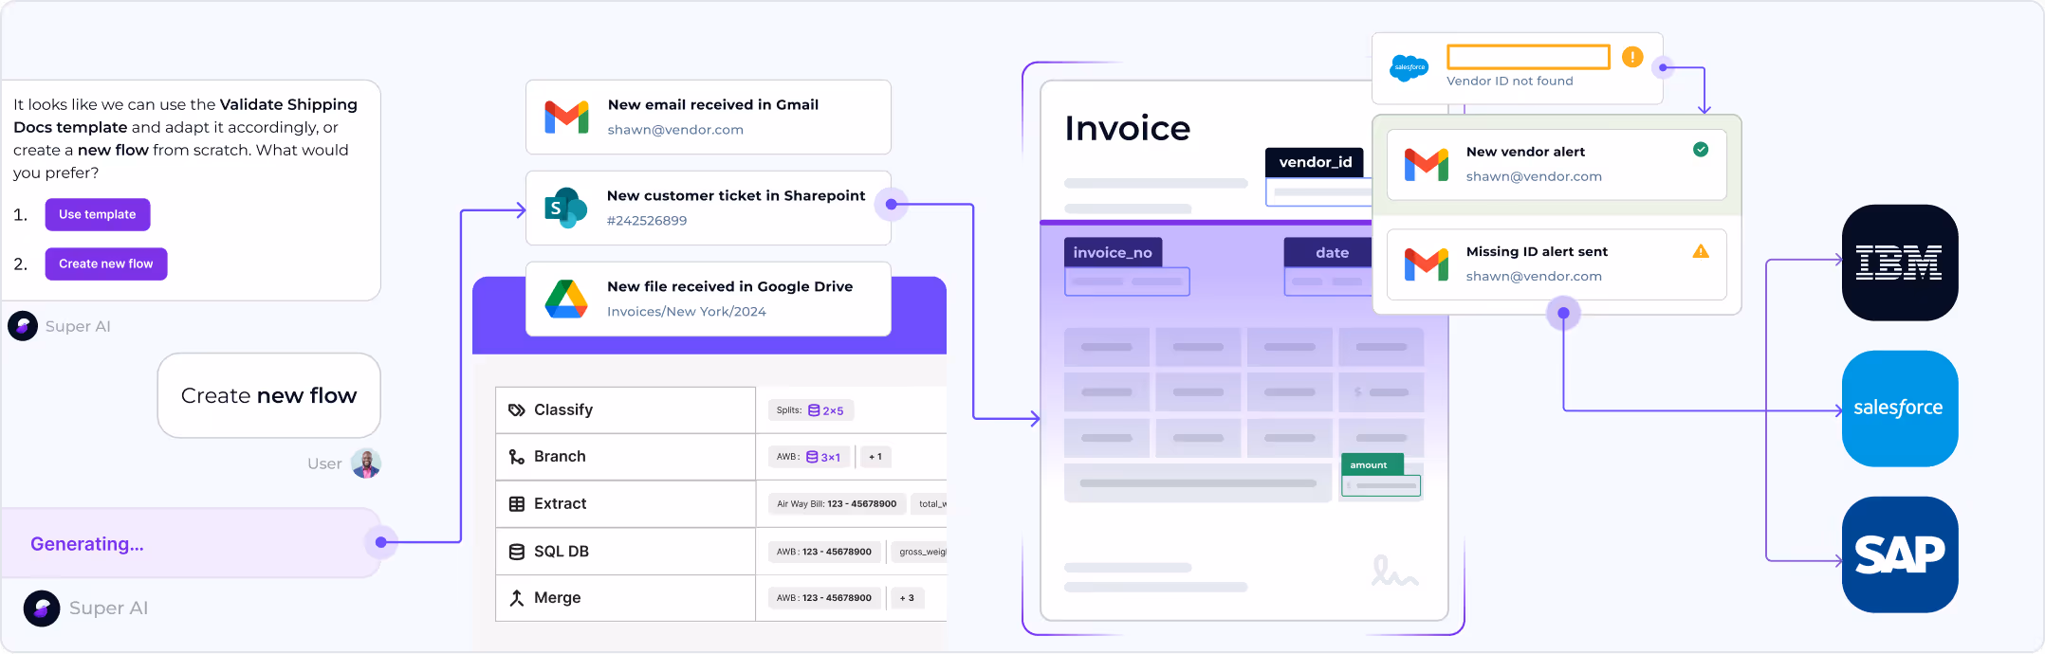The image size is (2045, 654).
Task: Click the User profile photo
Action: (x=366, y=463)
